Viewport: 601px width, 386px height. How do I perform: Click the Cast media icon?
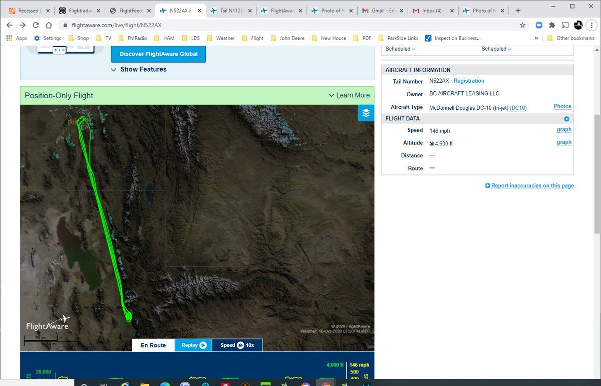[x=565, y=25]
